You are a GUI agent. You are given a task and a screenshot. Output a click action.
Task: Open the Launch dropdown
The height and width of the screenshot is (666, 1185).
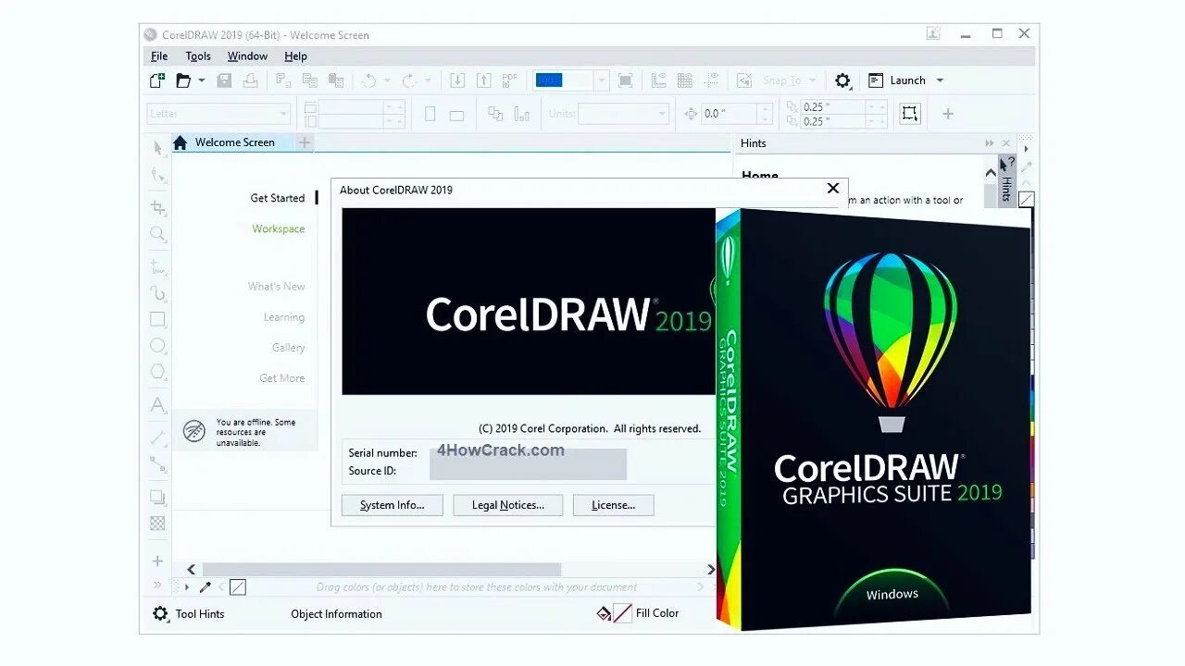(x=938, y=80)
